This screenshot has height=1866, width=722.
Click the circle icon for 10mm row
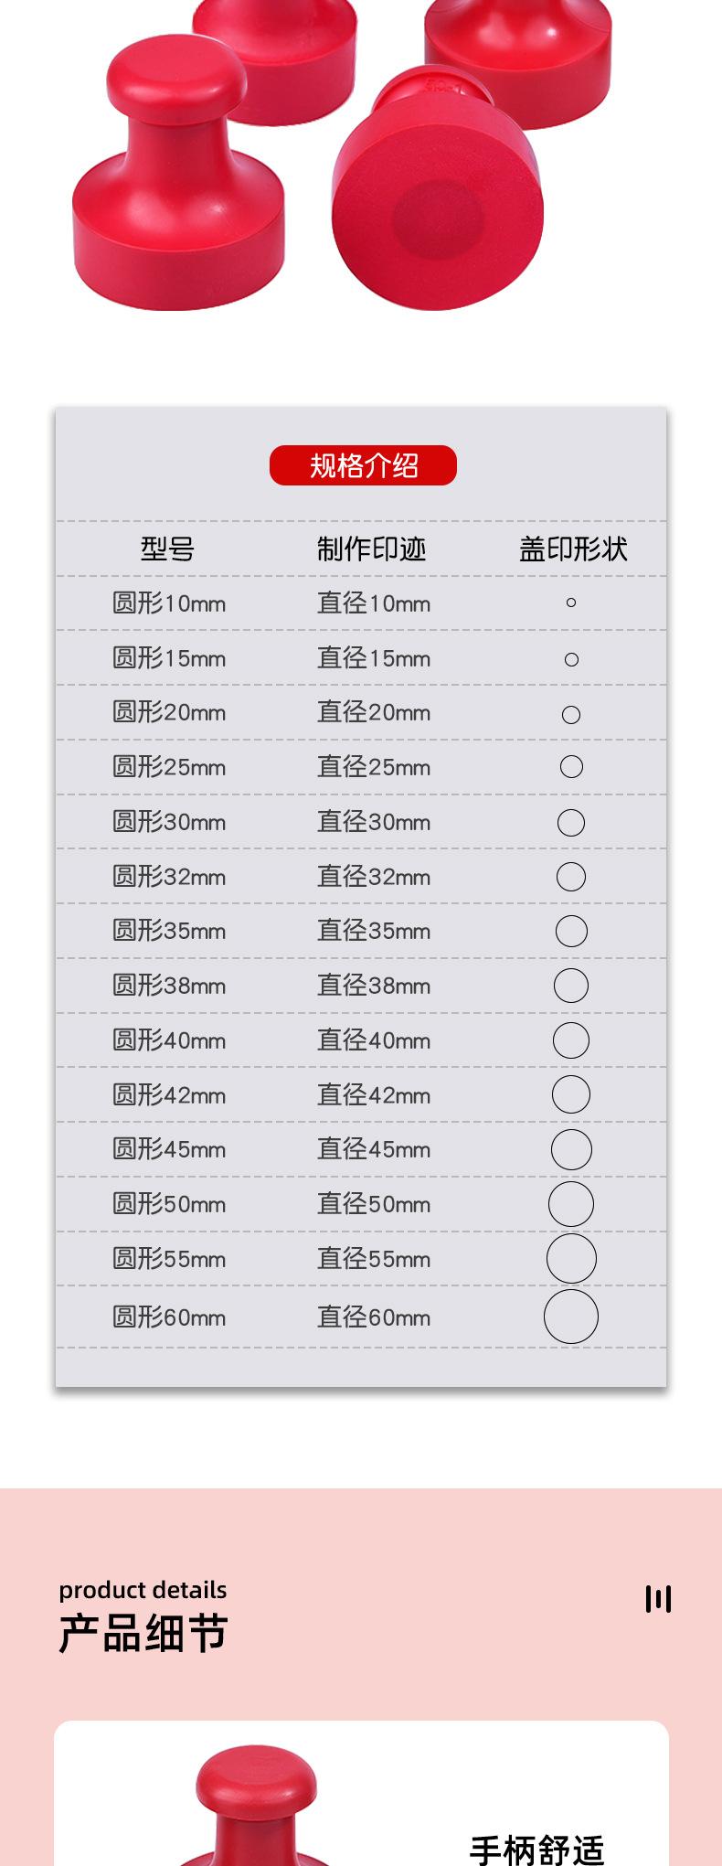(571, 602)
